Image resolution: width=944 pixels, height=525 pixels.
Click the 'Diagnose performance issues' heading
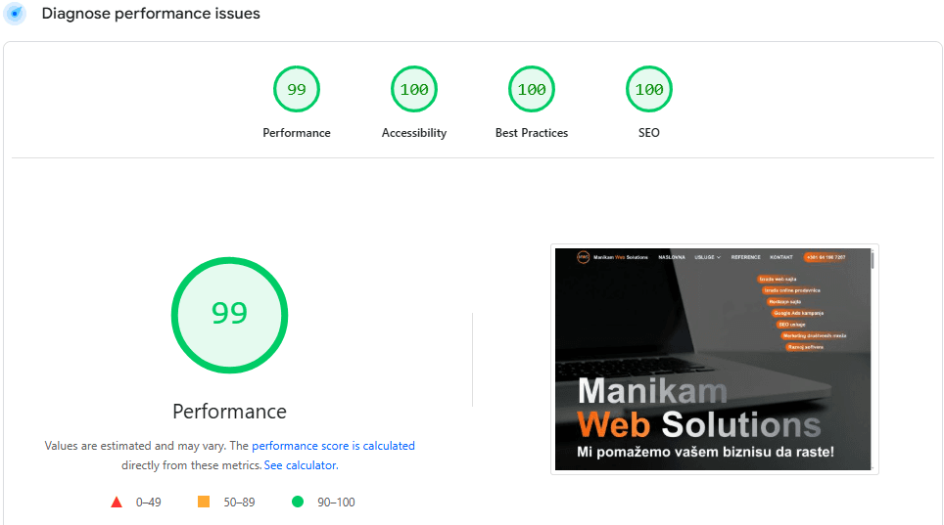tap(151, 14)
